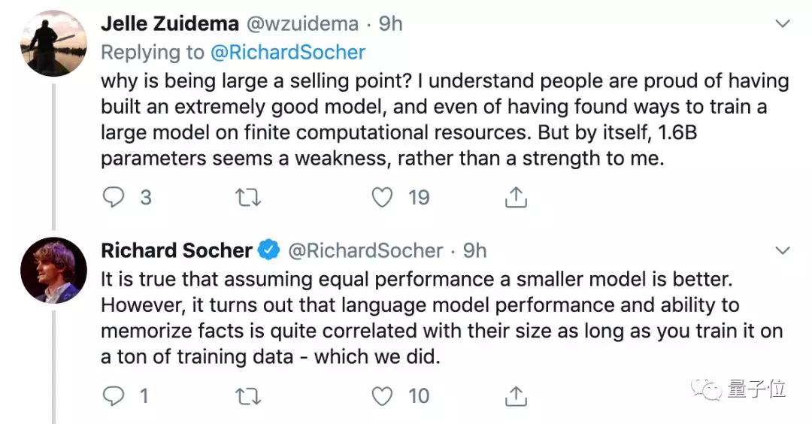The image size is (812, 424).
Task: Open dropdown menu on Jelle Zuidema's tweet
Action: click(x=783, y=24)
